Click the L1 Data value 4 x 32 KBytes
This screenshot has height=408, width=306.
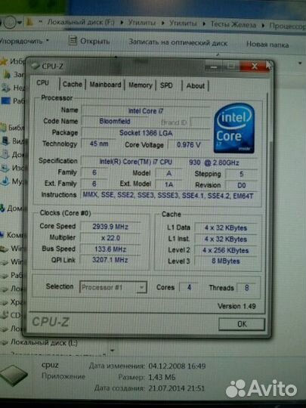tap(225, 228)
